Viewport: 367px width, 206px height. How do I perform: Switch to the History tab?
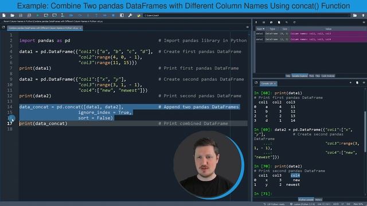(318, 200)
